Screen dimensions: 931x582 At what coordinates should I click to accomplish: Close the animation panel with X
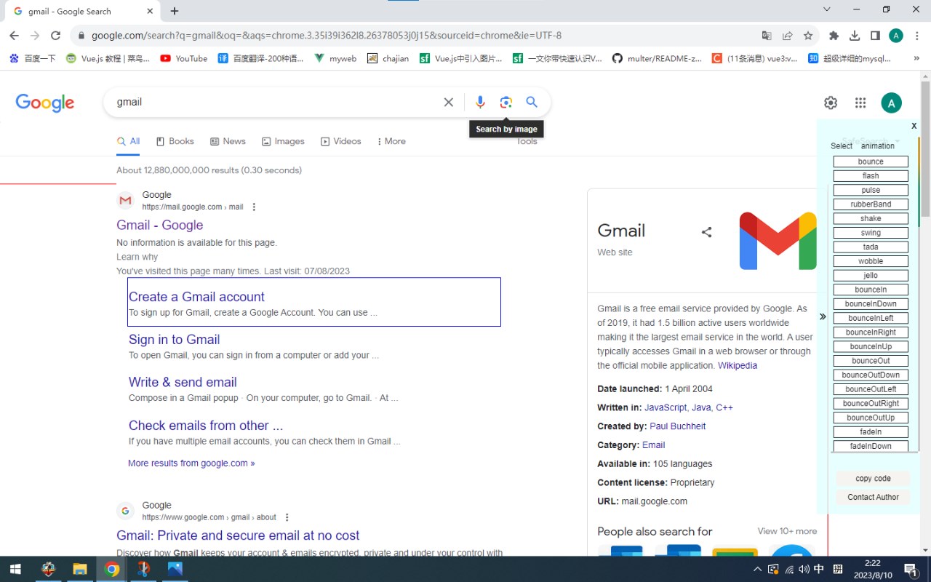(914, 126)
